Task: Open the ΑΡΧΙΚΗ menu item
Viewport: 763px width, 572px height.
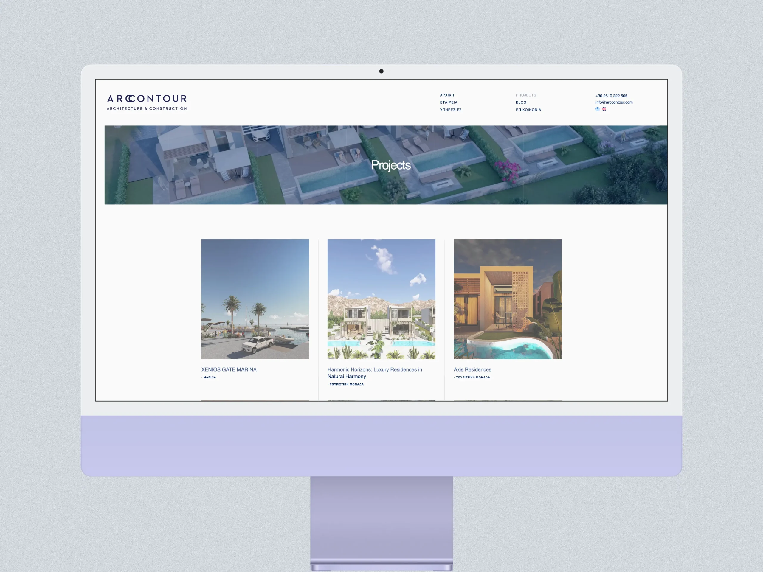Action: (x=447, y=95)
